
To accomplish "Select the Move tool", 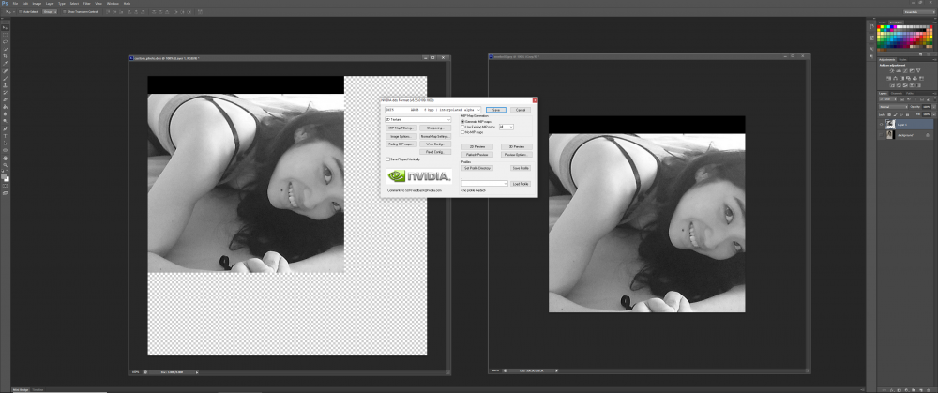I will click(6, 27).
